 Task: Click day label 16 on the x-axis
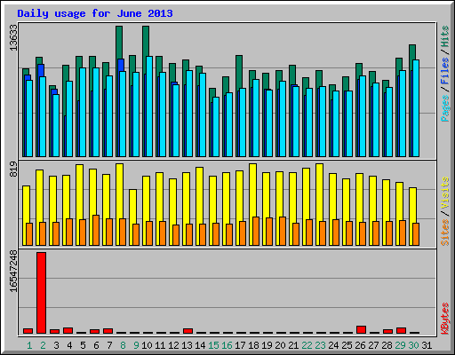pyautogui.click(x=227, y=345)
